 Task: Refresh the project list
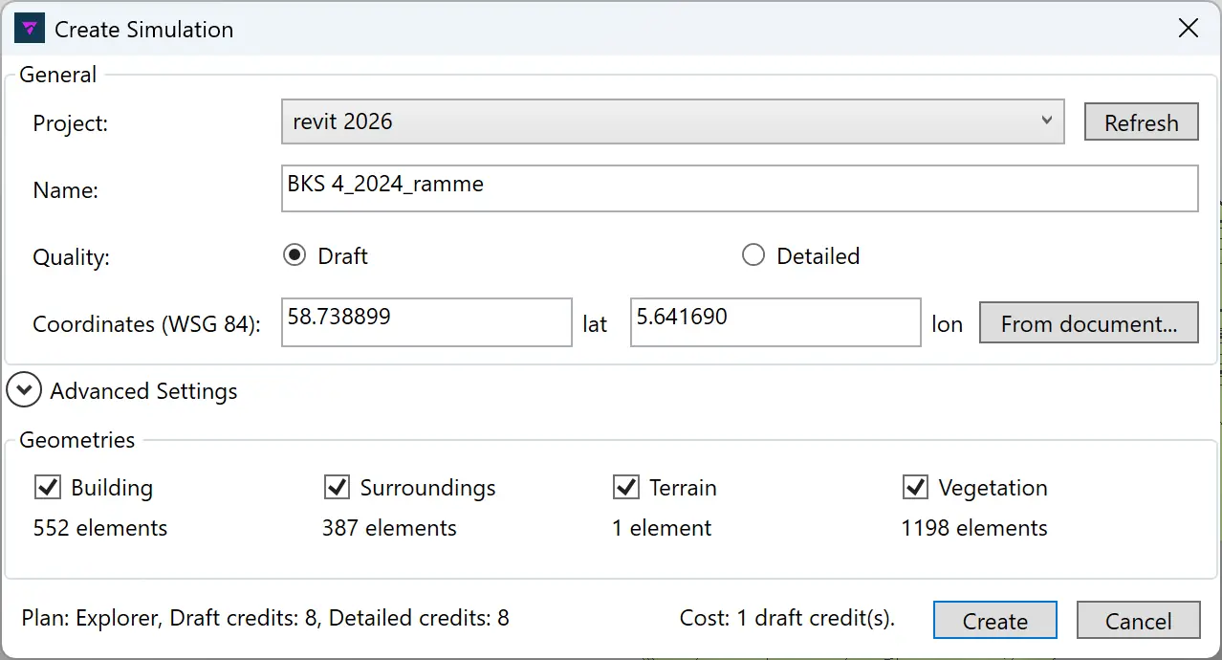[1141, 122]
